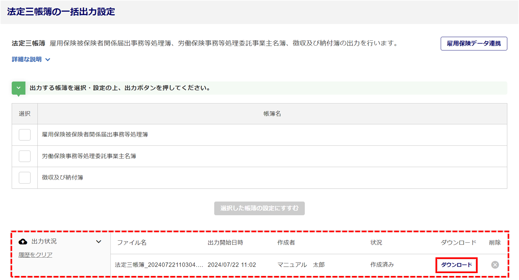Click the cloud upload icon next to 出力状況
The image size is (519, 280).
click(24, 242)
